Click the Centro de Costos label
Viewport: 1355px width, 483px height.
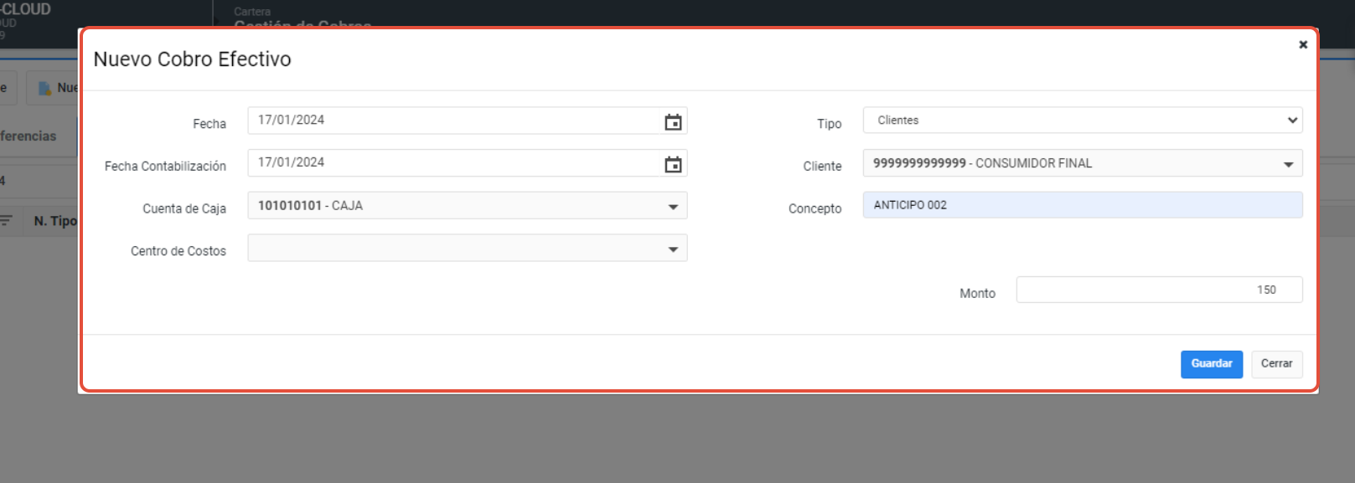(x=178, y=251)
